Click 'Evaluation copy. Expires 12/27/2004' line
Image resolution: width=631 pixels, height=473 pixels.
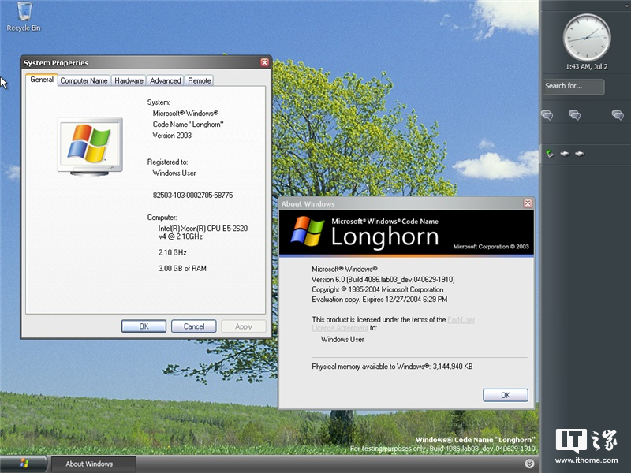(x=379, y=300)
